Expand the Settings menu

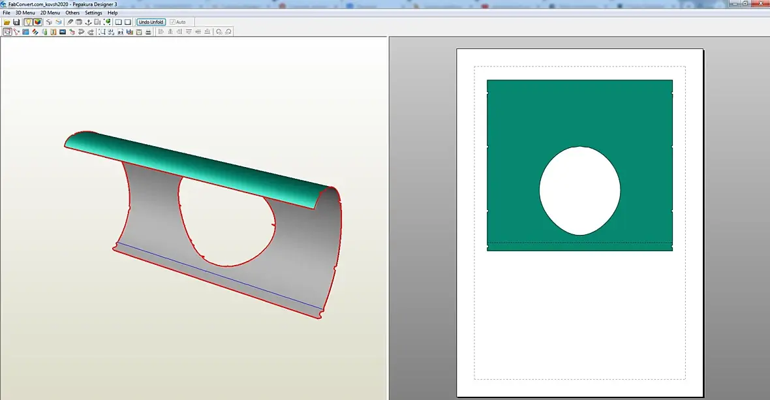(93, 13)
